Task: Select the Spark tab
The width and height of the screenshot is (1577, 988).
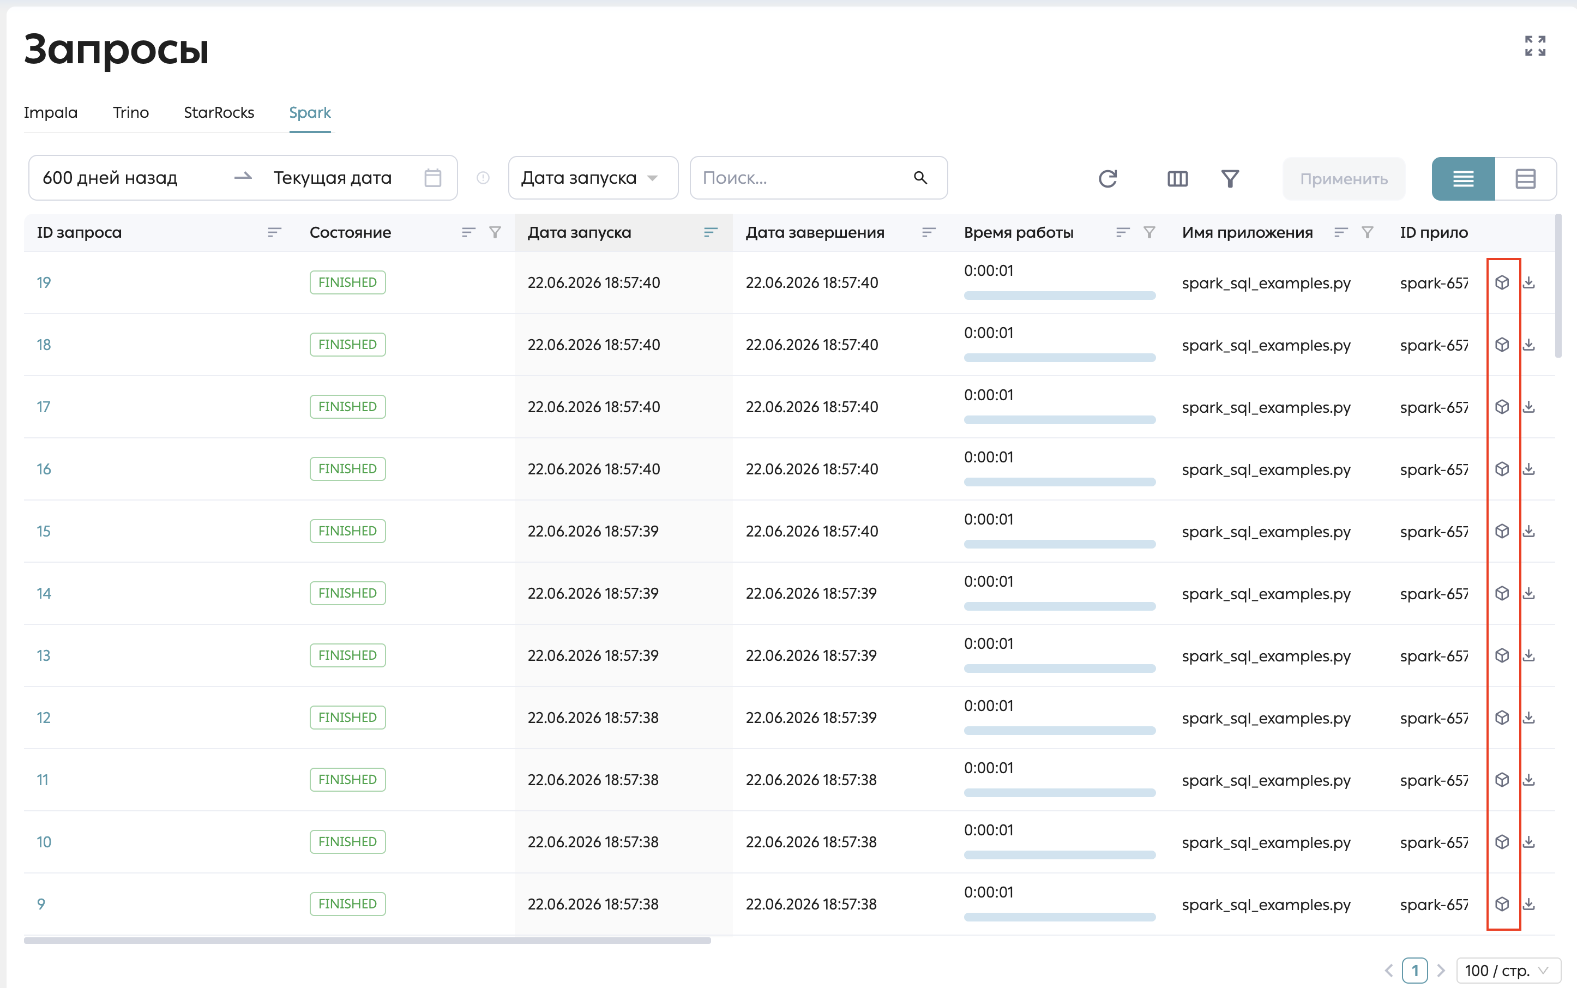Action: coord(310,112)
